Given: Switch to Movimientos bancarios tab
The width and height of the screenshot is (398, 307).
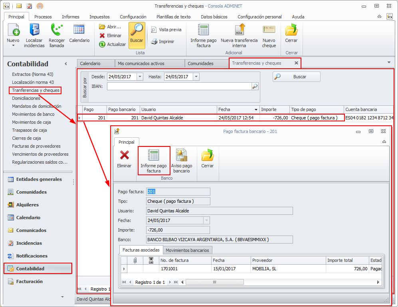Looking at the screenshot, I should pyautogui.click(x=187, y=250).
